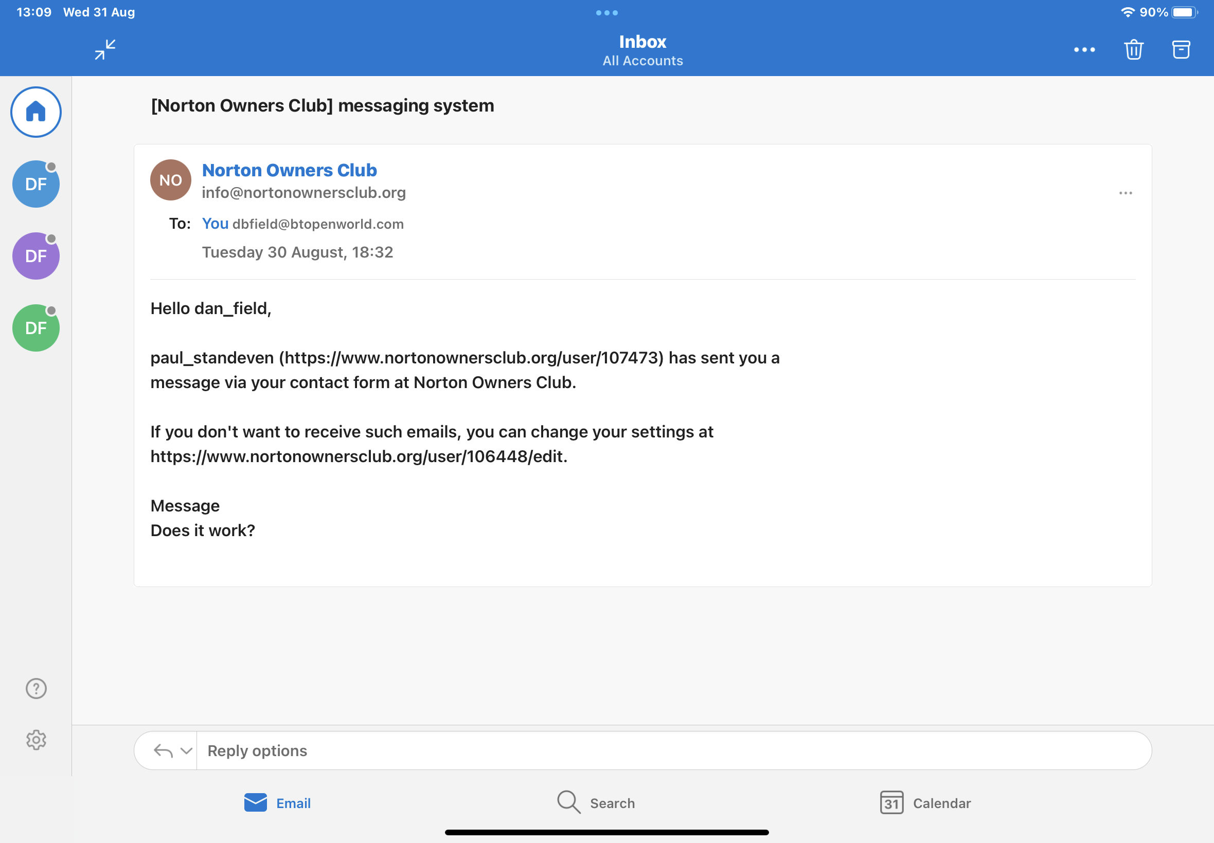This screenshot has width=1214, height=843.
Task: Tap the clock time 13:09
Action: coord(34,12)
